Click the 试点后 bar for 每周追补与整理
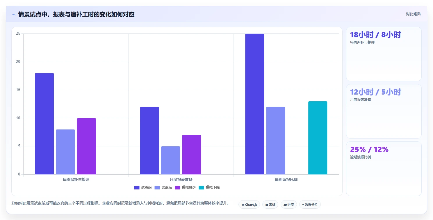This screenshot has width=433, height=220. pyautogui.click(x=65, y=152)
